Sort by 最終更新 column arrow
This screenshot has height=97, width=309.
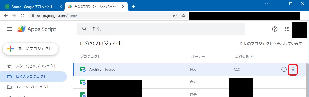pos(252,56)
